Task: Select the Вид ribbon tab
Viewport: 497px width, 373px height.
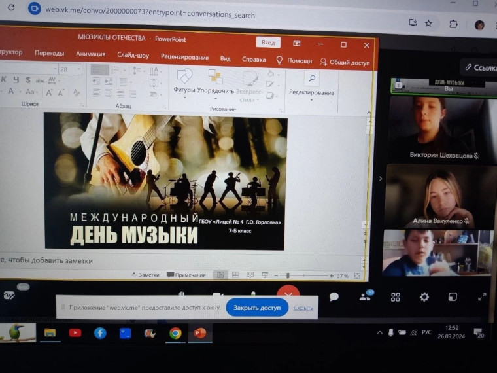Action: pyautogui.click(x=226, y=58)
